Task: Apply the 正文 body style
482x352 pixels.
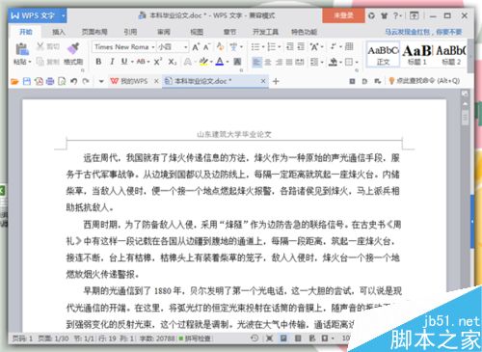Action: 383,55
